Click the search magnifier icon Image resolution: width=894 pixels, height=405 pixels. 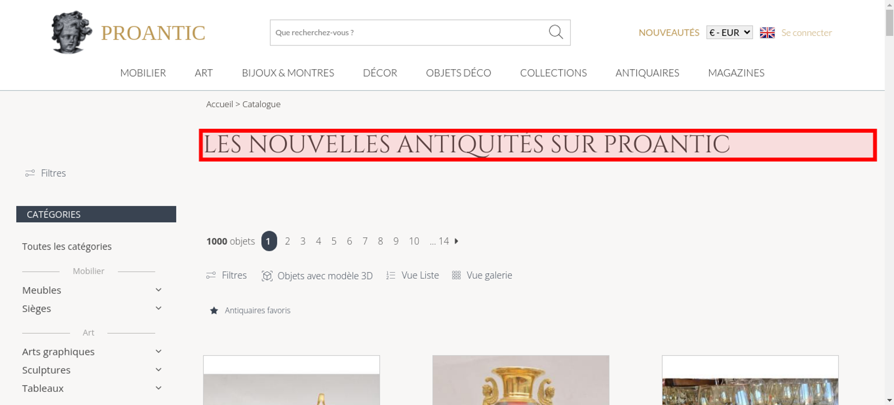click(x=556, y=32)
